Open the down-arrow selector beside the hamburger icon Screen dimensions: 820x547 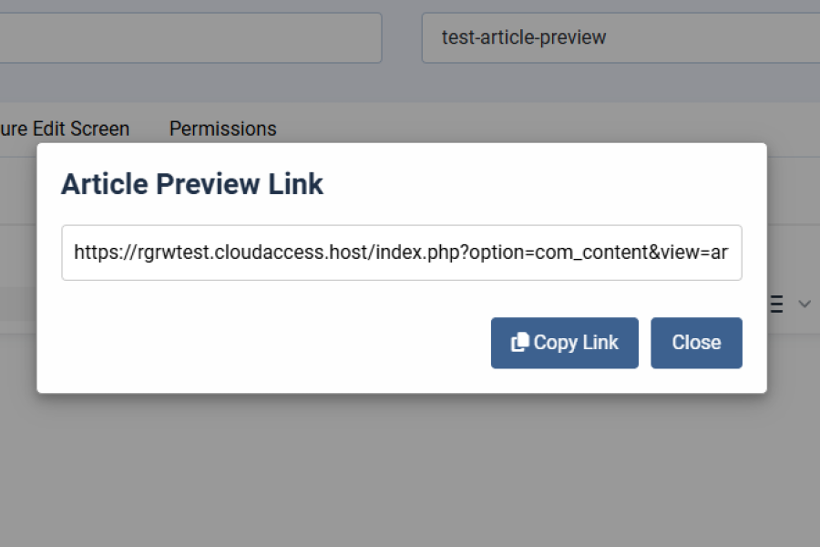click(x=804, y=304)
